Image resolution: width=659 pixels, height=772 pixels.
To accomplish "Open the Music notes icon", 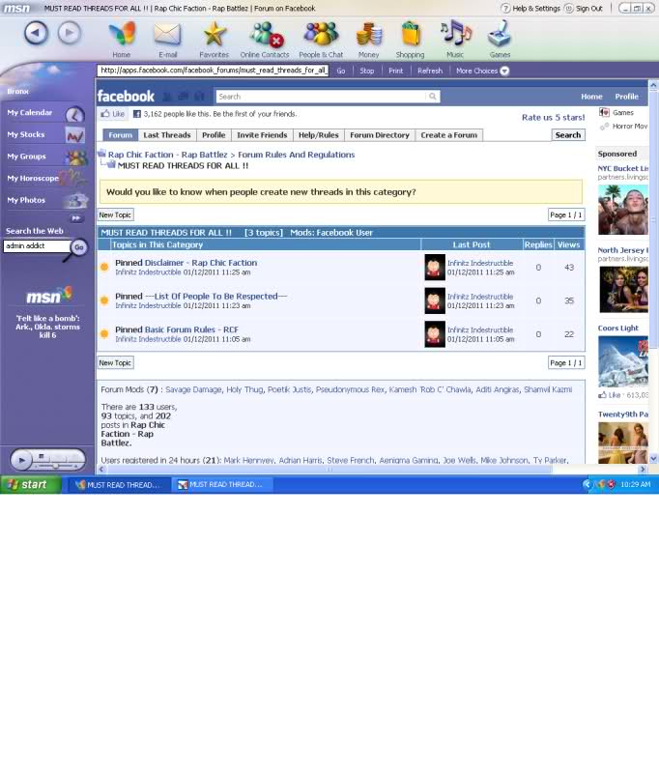I will coord(455,33).
